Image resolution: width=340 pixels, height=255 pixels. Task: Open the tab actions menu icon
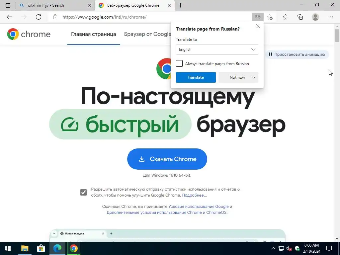8,5
